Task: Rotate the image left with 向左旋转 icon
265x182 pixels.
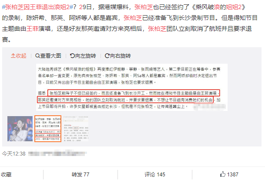Action: 72,56
